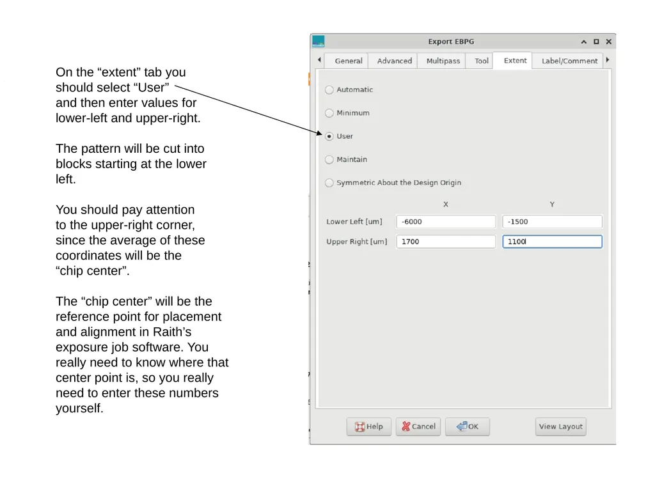
Task: Maximize the Export EBPG window
Action: (596, 42)
